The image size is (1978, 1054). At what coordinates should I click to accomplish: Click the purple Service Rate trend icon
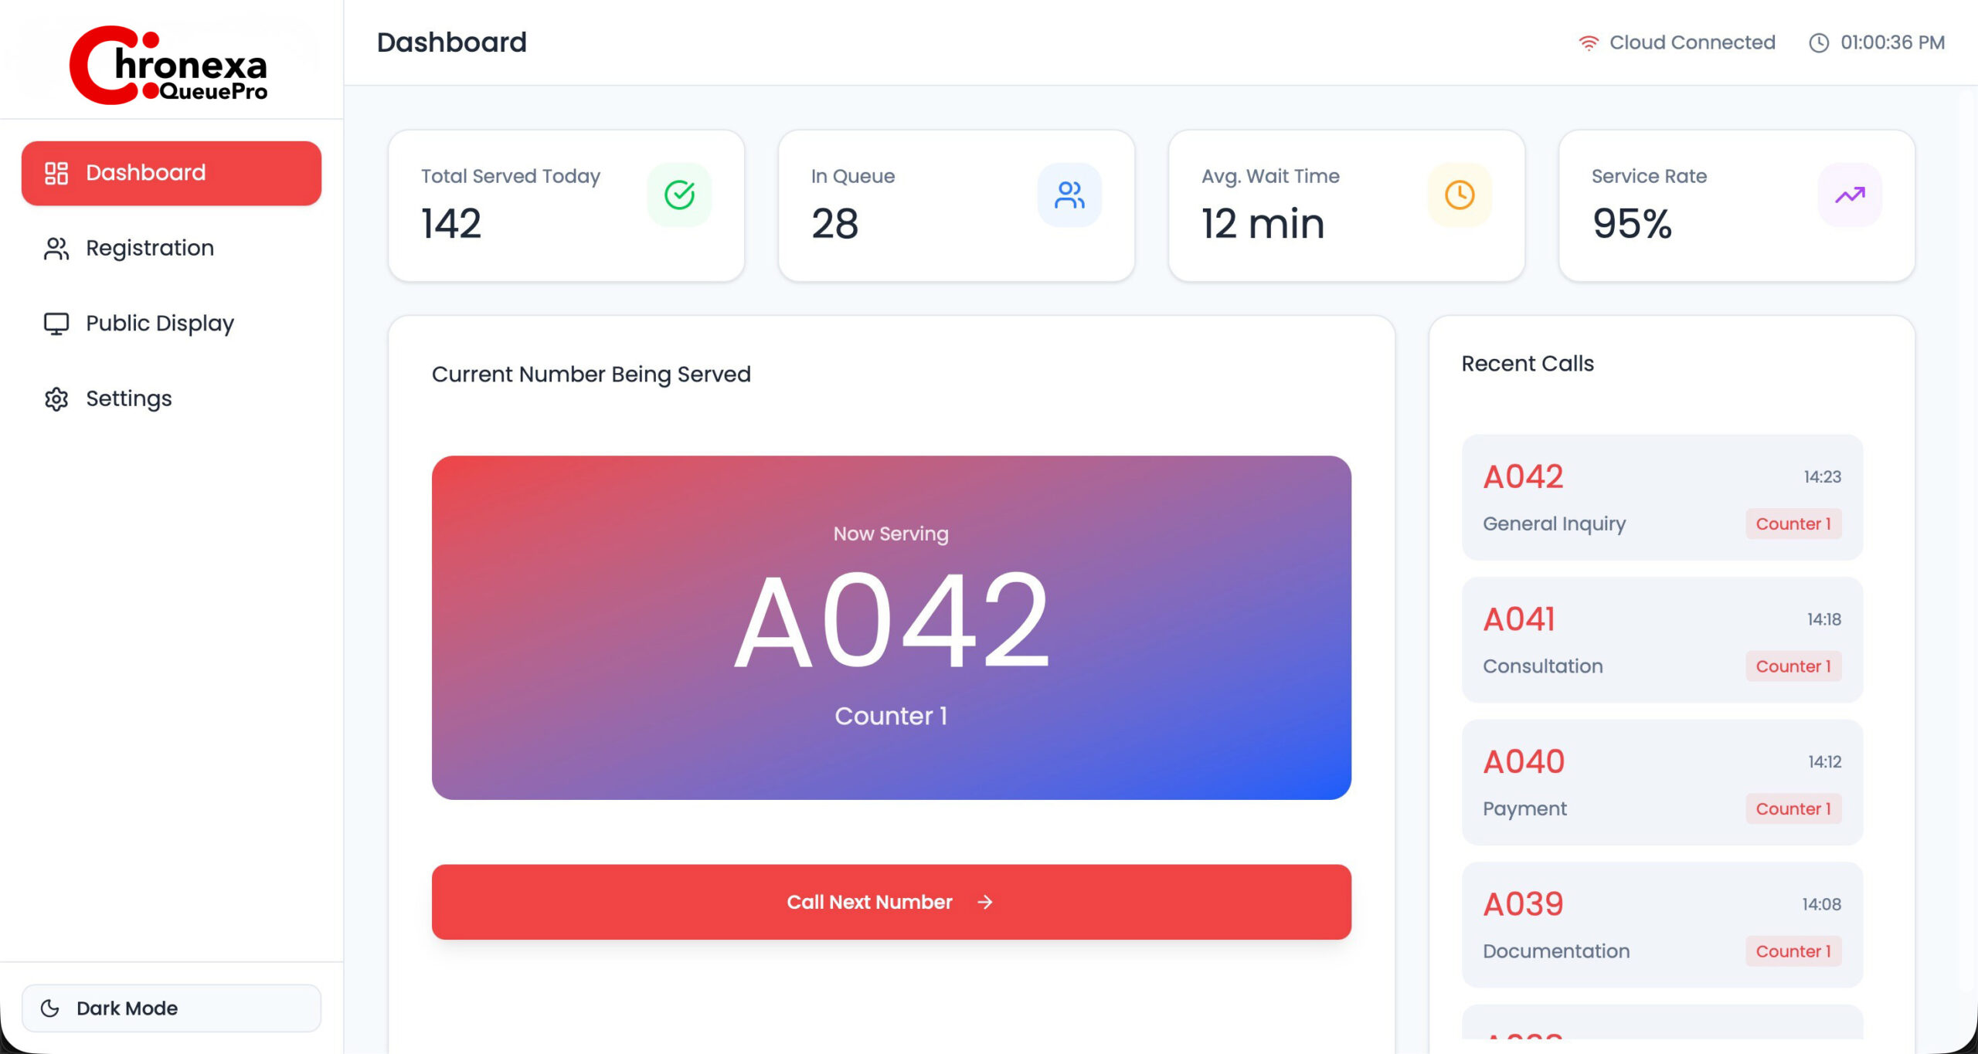[1850, 195]
